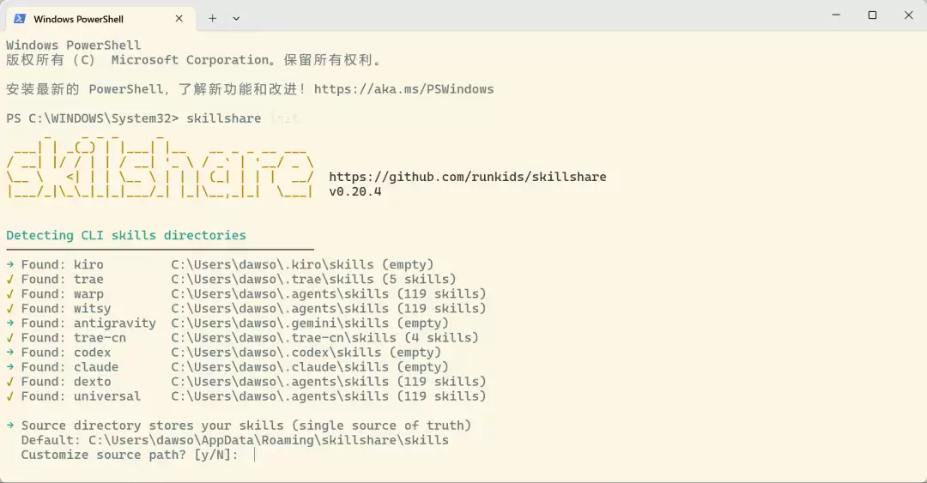Click the .claude\skills (empty) path
The width and height of the screenshot is (927, 483).
pyautogui.click(x=310, y=367)
